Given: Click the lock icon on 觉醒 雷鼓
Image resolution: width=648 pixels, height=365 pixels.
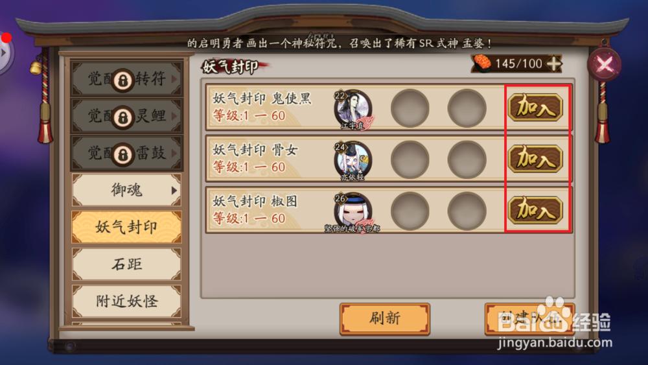Looking at the screenshot, I should pos(122,154).
